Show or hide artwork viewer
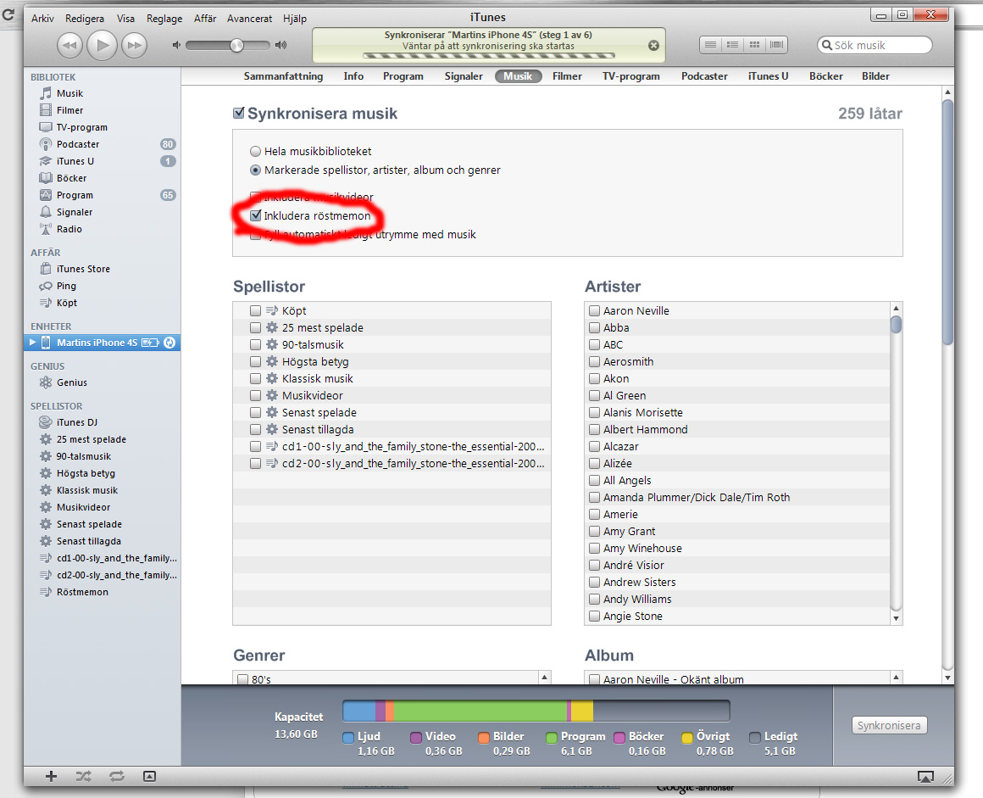 click(x=149, y=777)
